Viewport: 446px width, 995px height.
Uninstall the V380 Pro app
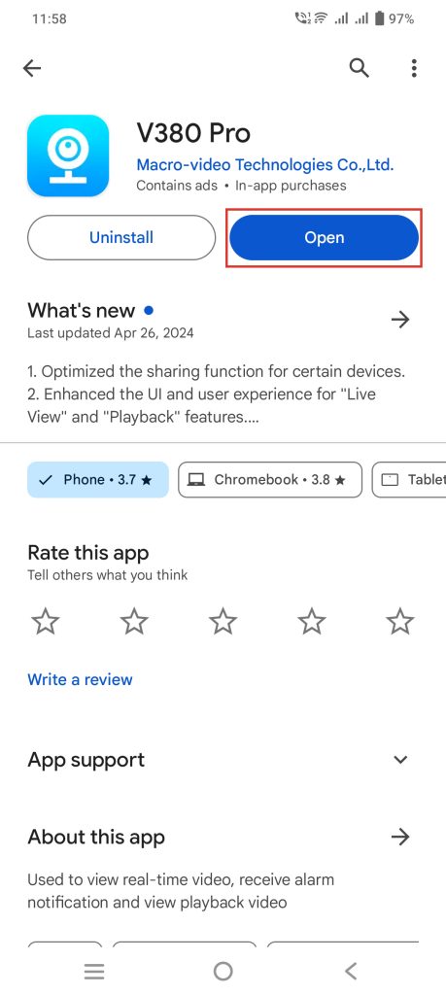pos(121,238)
